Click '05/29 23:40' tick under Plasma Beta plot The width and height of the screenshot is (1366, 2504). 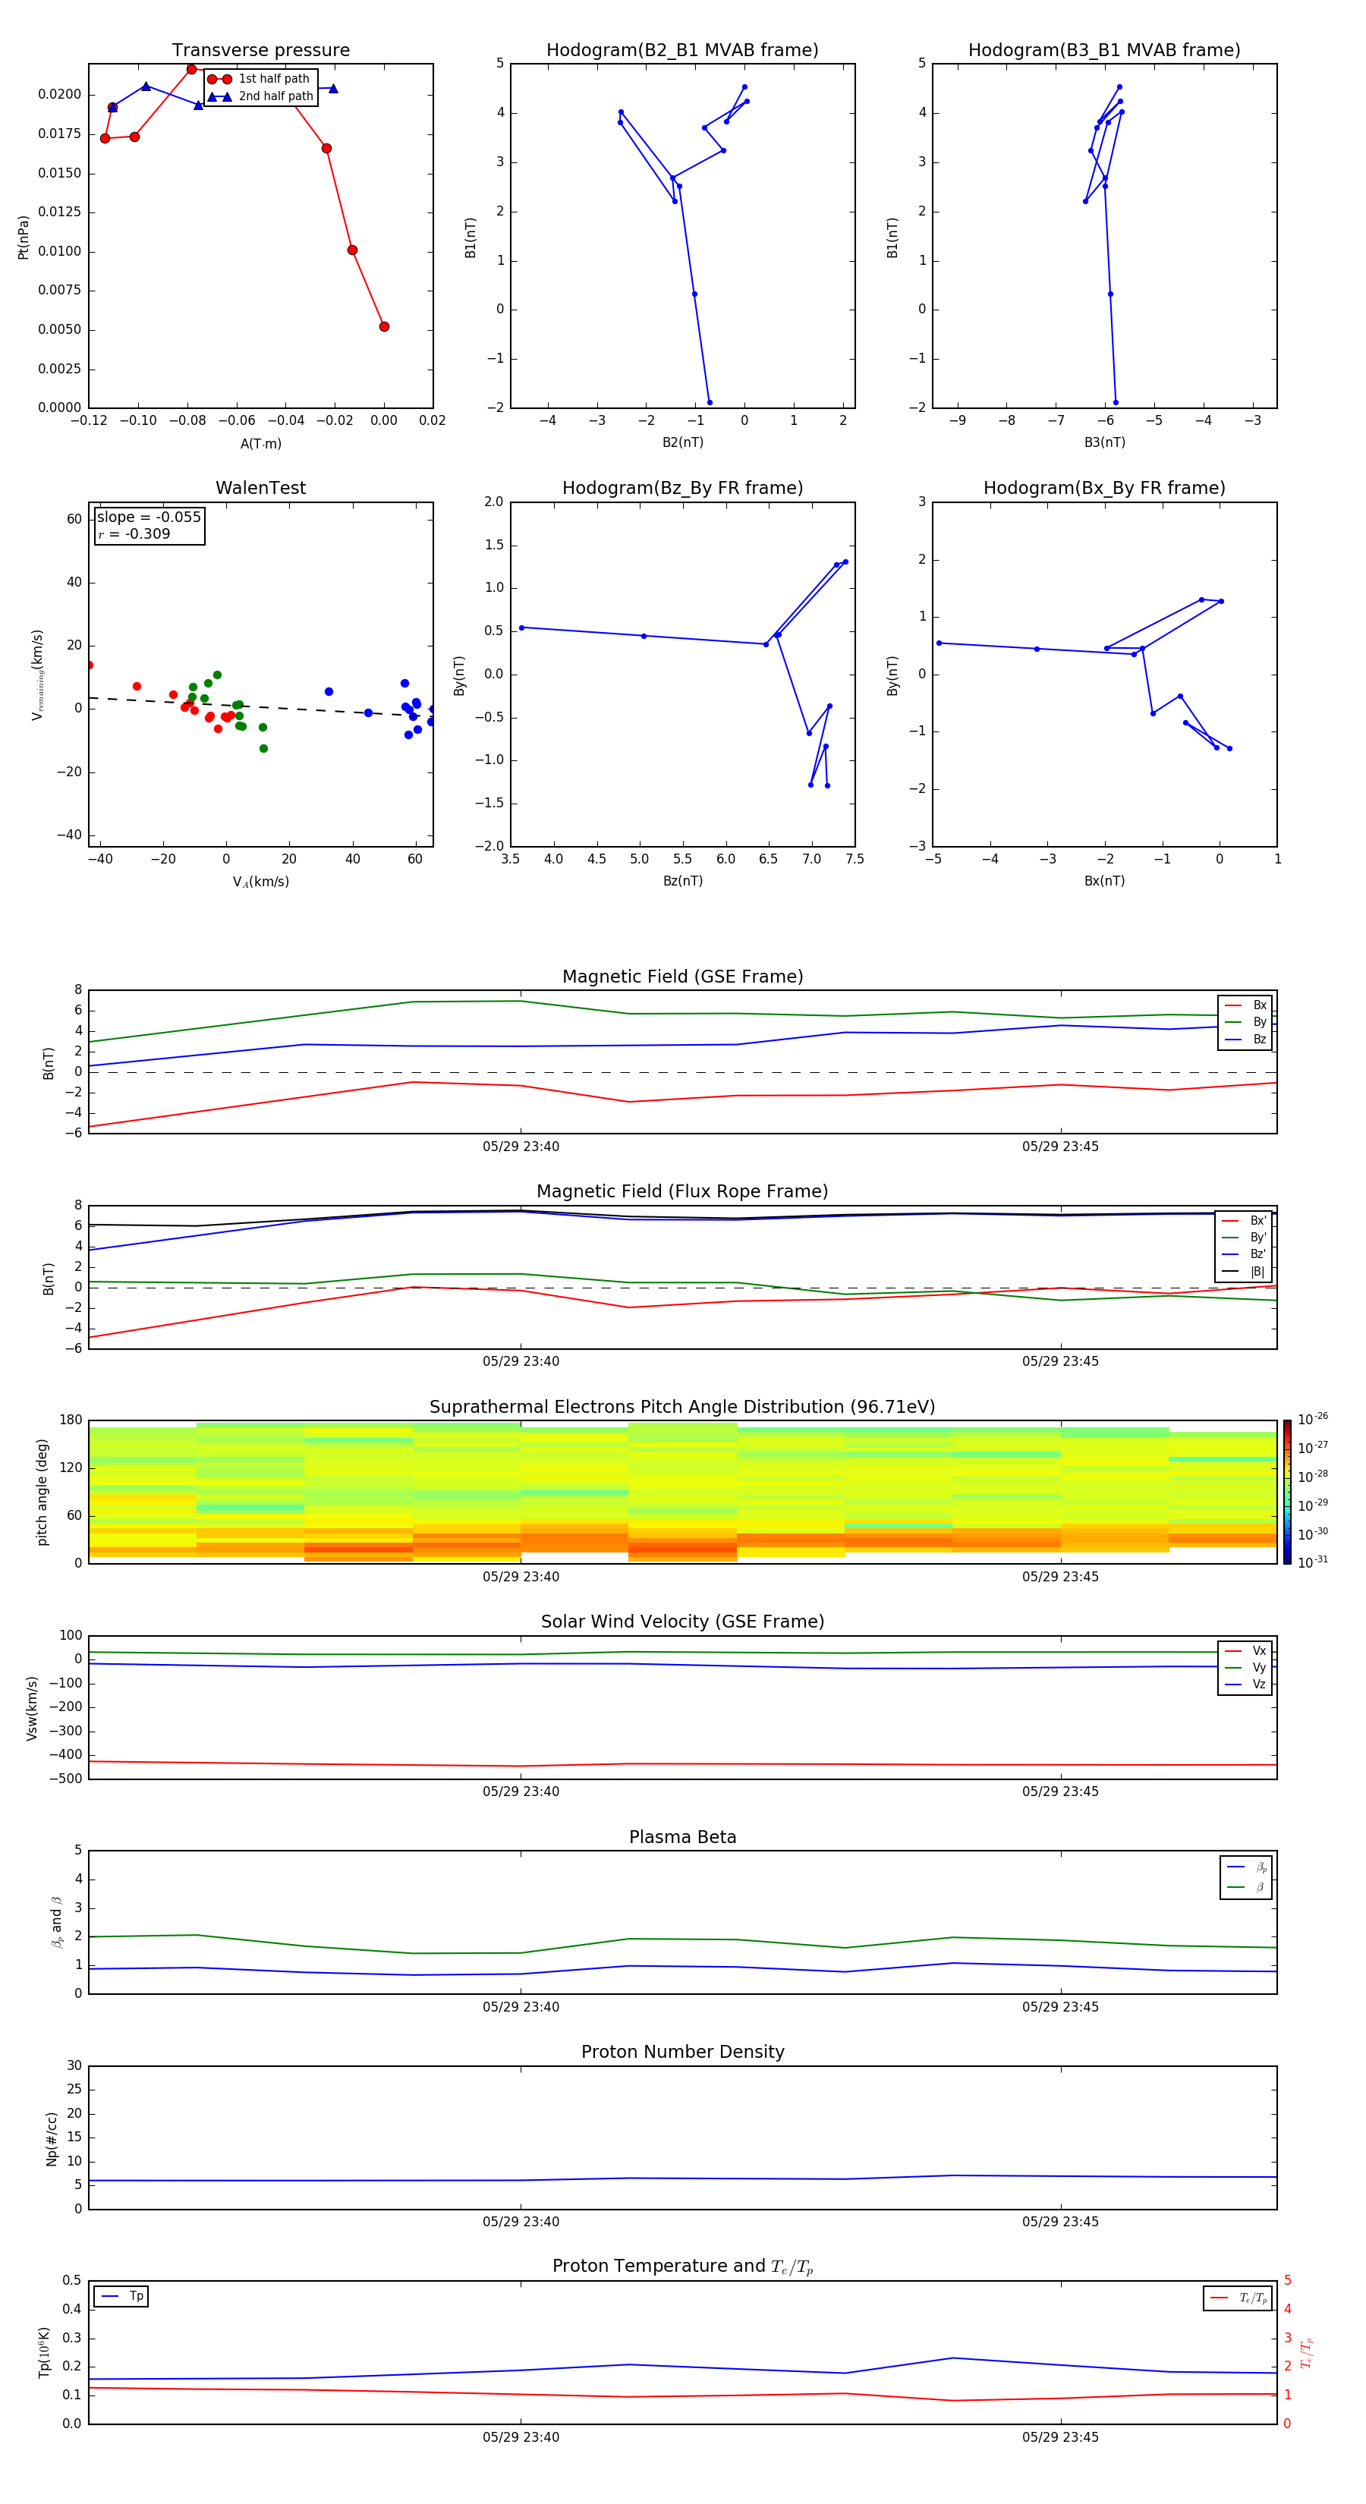pyautogui.click(x=521, y=2007)
